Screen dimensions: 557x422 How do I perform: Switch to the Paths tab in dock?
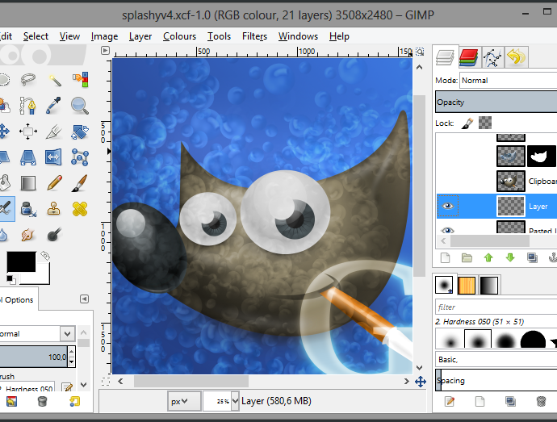[x=492, y=56]
